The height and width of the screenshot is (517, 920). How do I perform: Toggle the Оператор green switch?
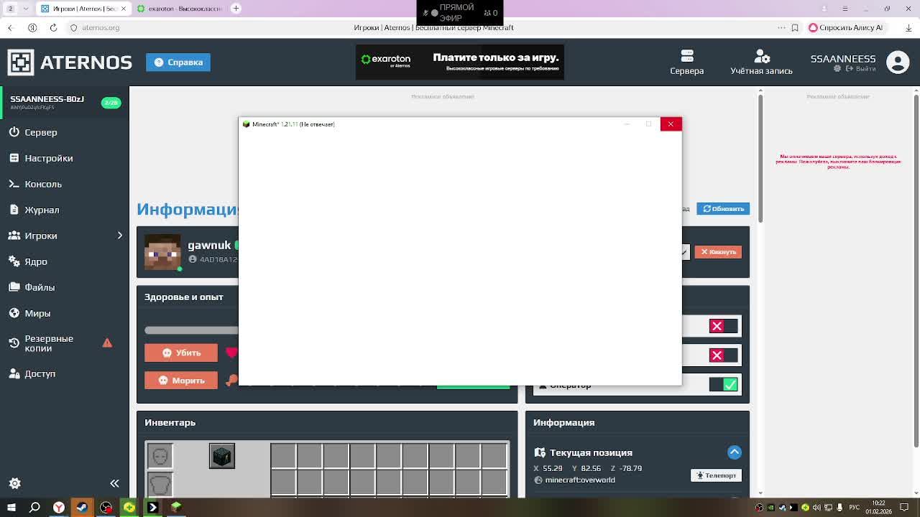(723, 384)
